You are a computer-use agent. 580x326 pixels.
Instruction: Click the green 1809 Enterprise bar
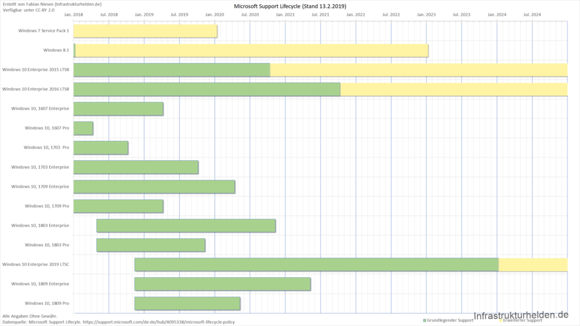(223, 284)
